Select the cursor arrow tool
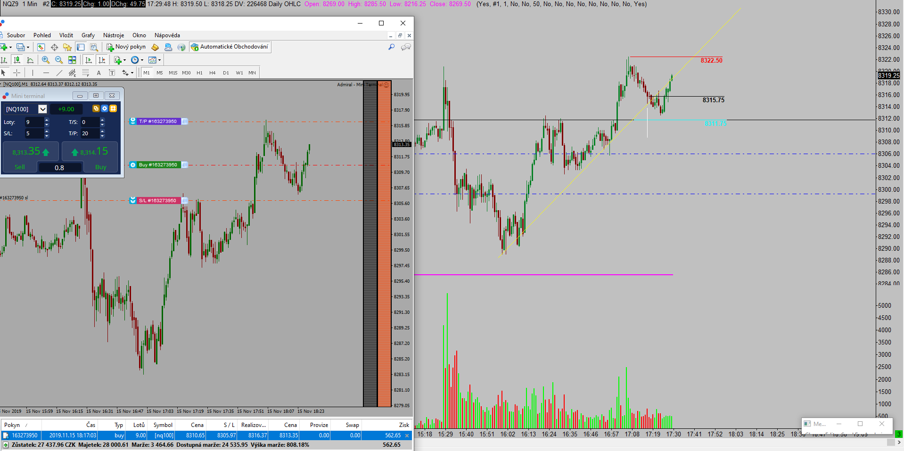The height and width of the screenshot is (451, 904). [3, 73]
